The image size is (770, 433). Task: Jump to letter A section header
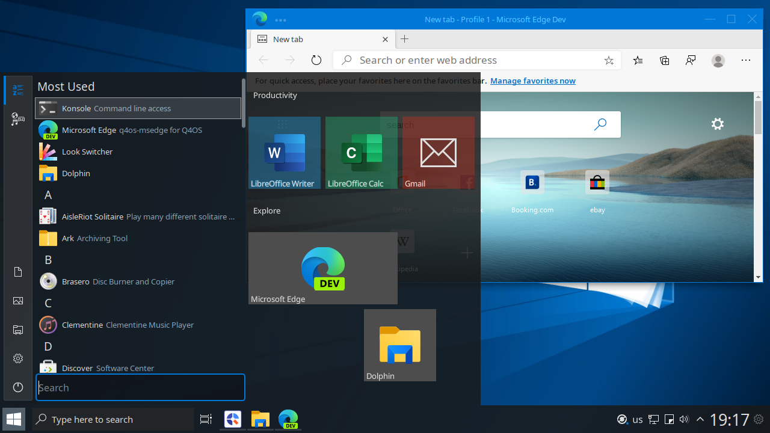pyautogui.click(x=48, y=195)
